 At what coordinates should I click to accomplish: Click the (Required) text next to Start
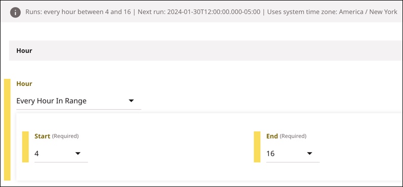[65, 136]
